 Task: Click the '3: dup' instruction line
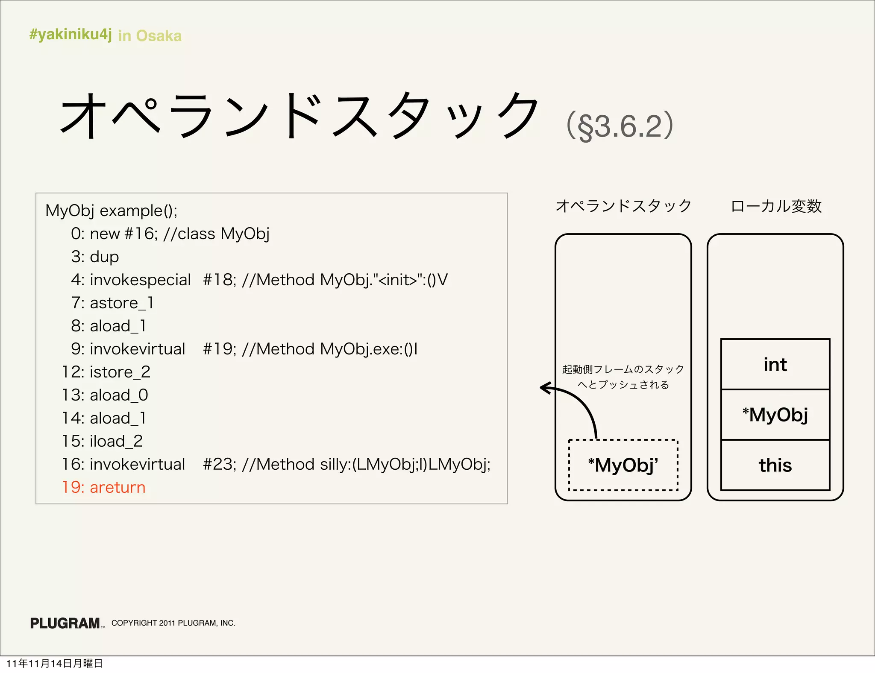coord(95,257)
